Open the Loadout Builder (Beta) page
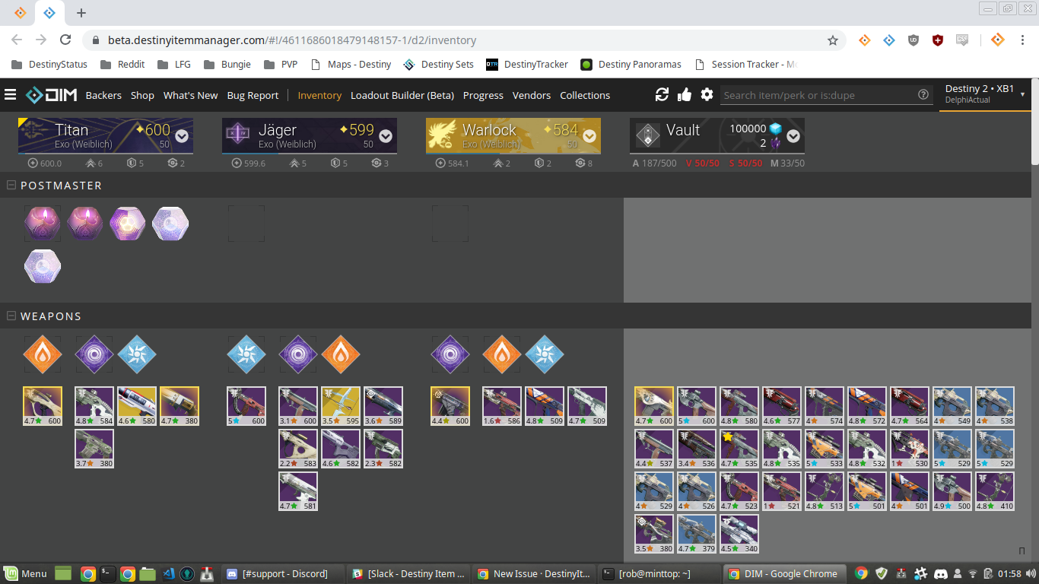Screen dimensions: 1039x584 402,95
